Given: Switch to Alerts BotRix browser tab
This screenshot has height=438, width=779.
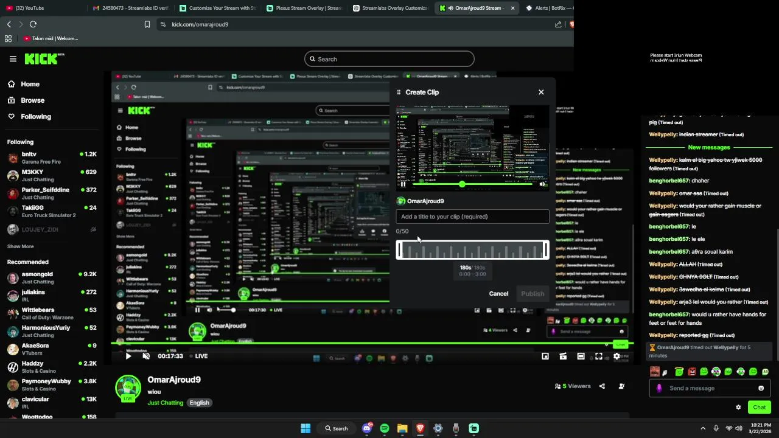Looking at the screenshot, I should pyautogui.click(x=548, y=8).
